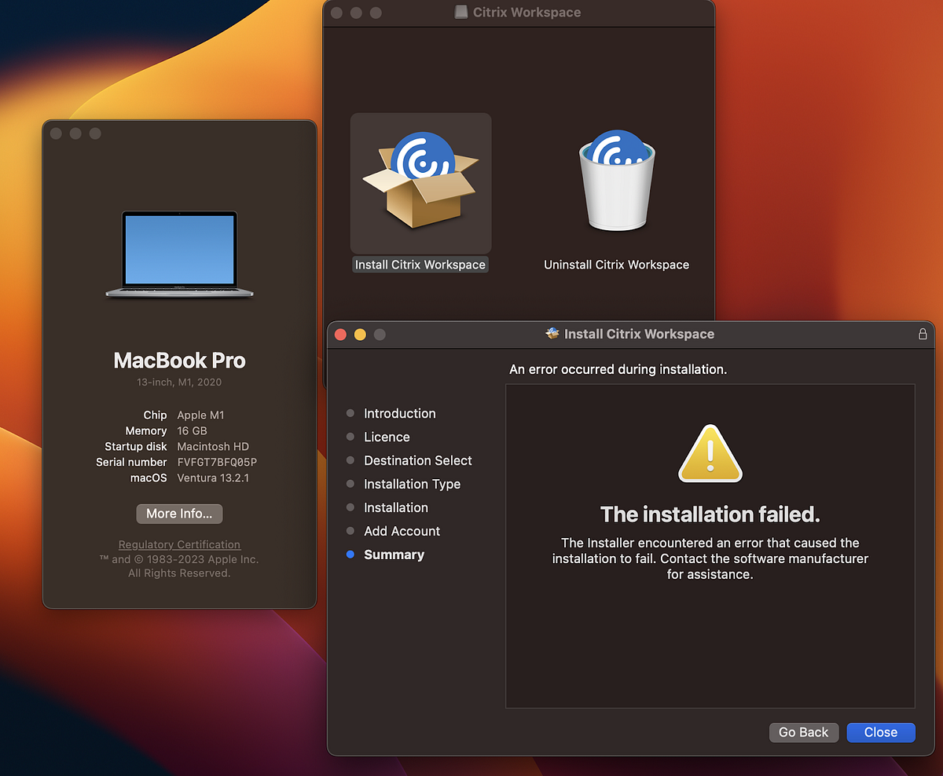Image resolution: width=943 pixels, height=776 pixels.
Task: Click the blue Summary step indicator dot
Action: coord(349,555)
